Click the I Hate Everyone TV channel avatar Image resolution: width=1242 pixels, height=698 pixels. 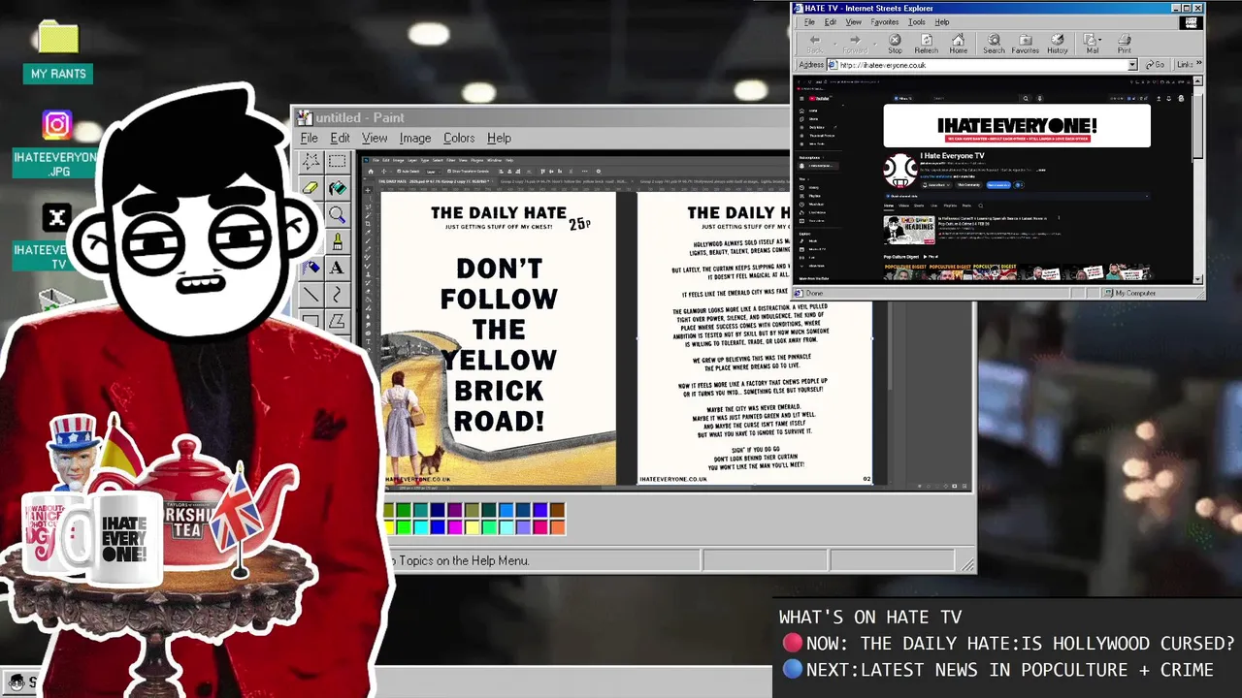[899, 170]
